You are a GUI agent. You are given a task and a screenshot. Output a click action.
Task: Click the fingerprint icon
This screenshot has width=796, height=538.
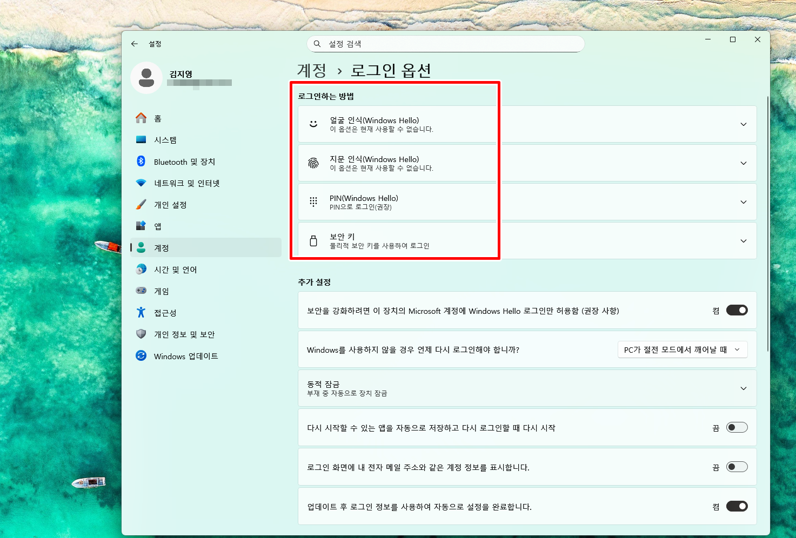tap(313, 163)
